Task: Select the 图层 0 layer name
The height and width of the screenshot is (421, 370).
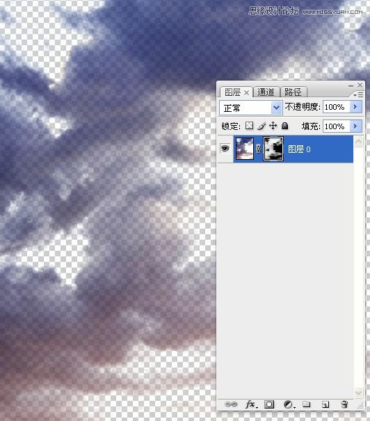Action: coord(299,149)
